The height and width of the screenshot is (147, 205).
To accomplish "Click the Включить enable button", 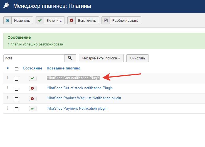I will (x=50, y=20).
